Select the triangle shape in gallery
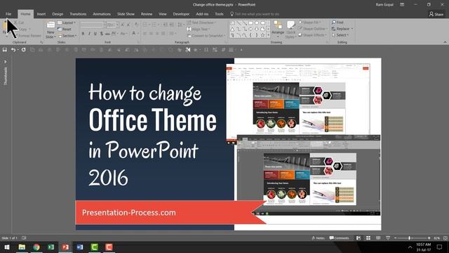Screen dimensions: 449x253 232,29
